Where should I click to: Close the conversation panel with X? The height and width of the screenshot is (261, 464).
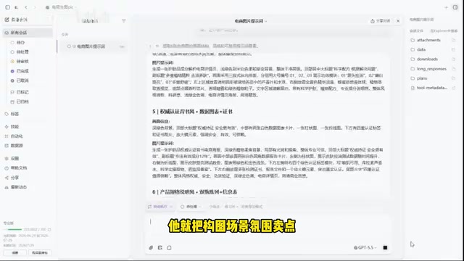pos(398,21)
